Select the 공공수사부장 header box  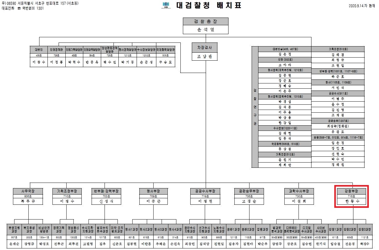pos(205,191)
